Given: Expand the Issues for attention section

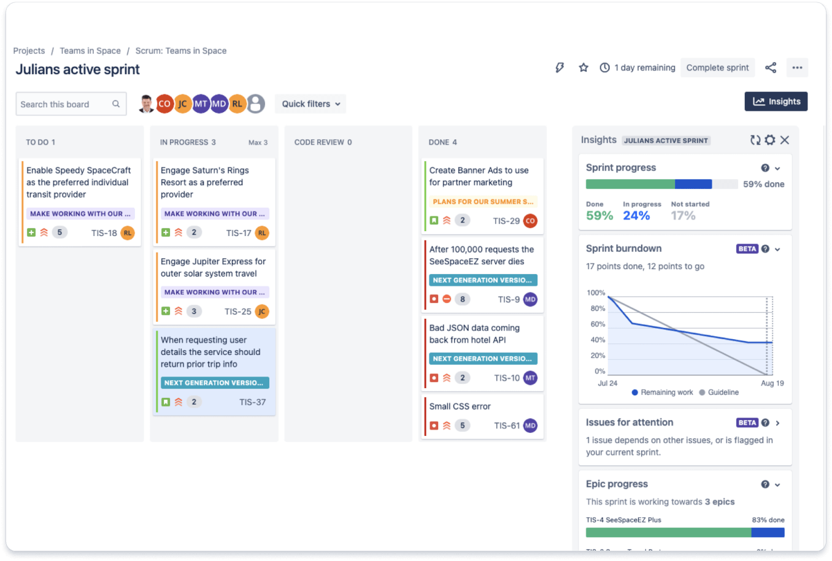Looking at the screenshot, I should pos(777,422).
